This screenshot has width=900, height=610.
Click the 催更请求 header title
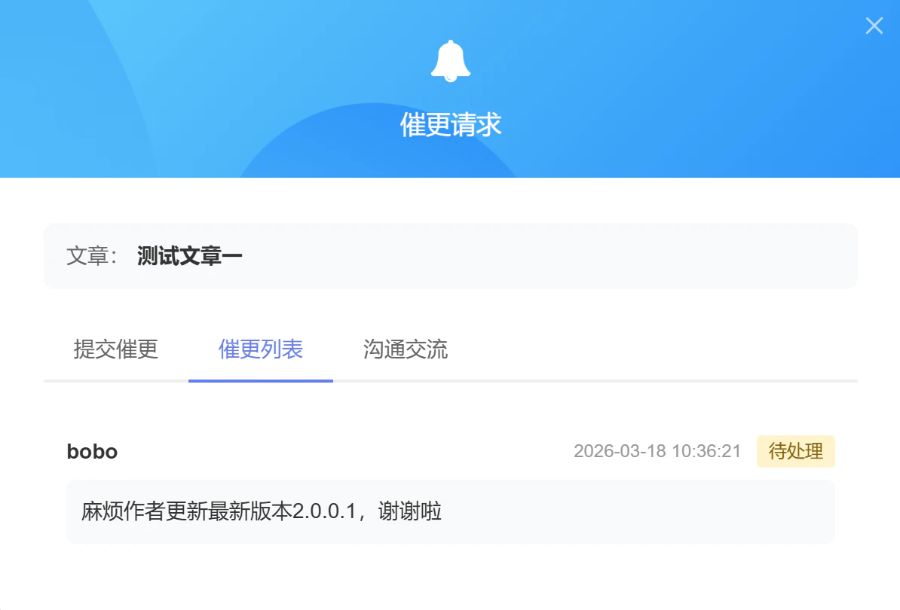(x=451, y=124)
